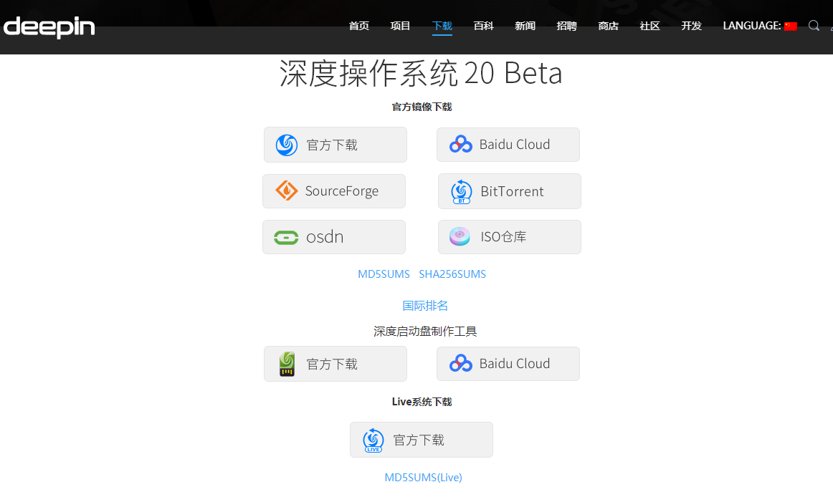Go to 首页 in navigation

pos(359,26)
